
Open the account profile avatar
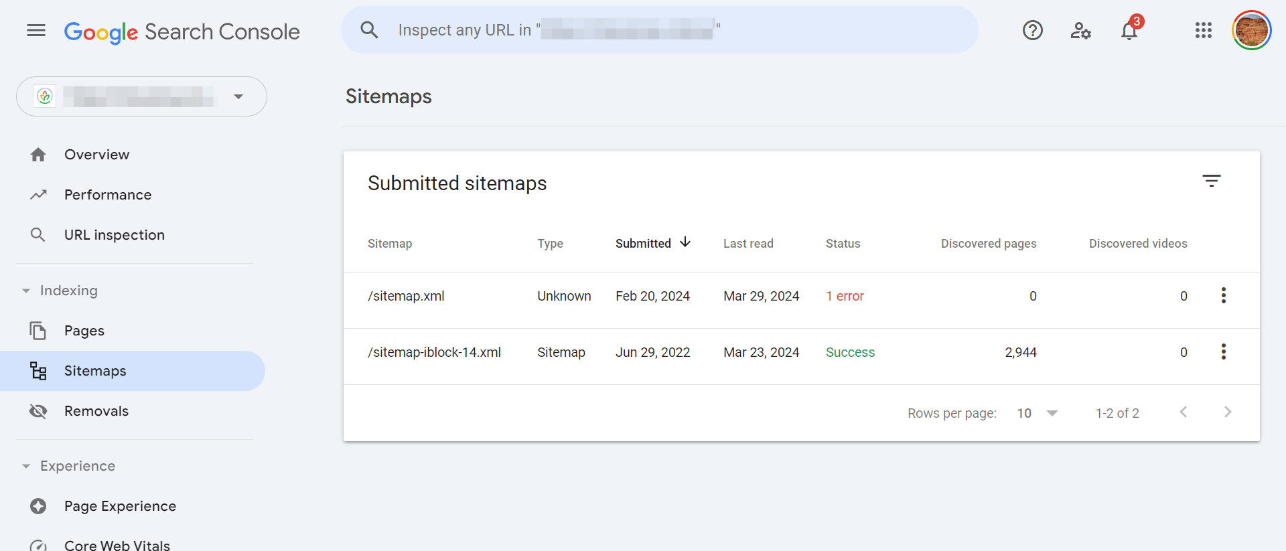click(1251, 30)
